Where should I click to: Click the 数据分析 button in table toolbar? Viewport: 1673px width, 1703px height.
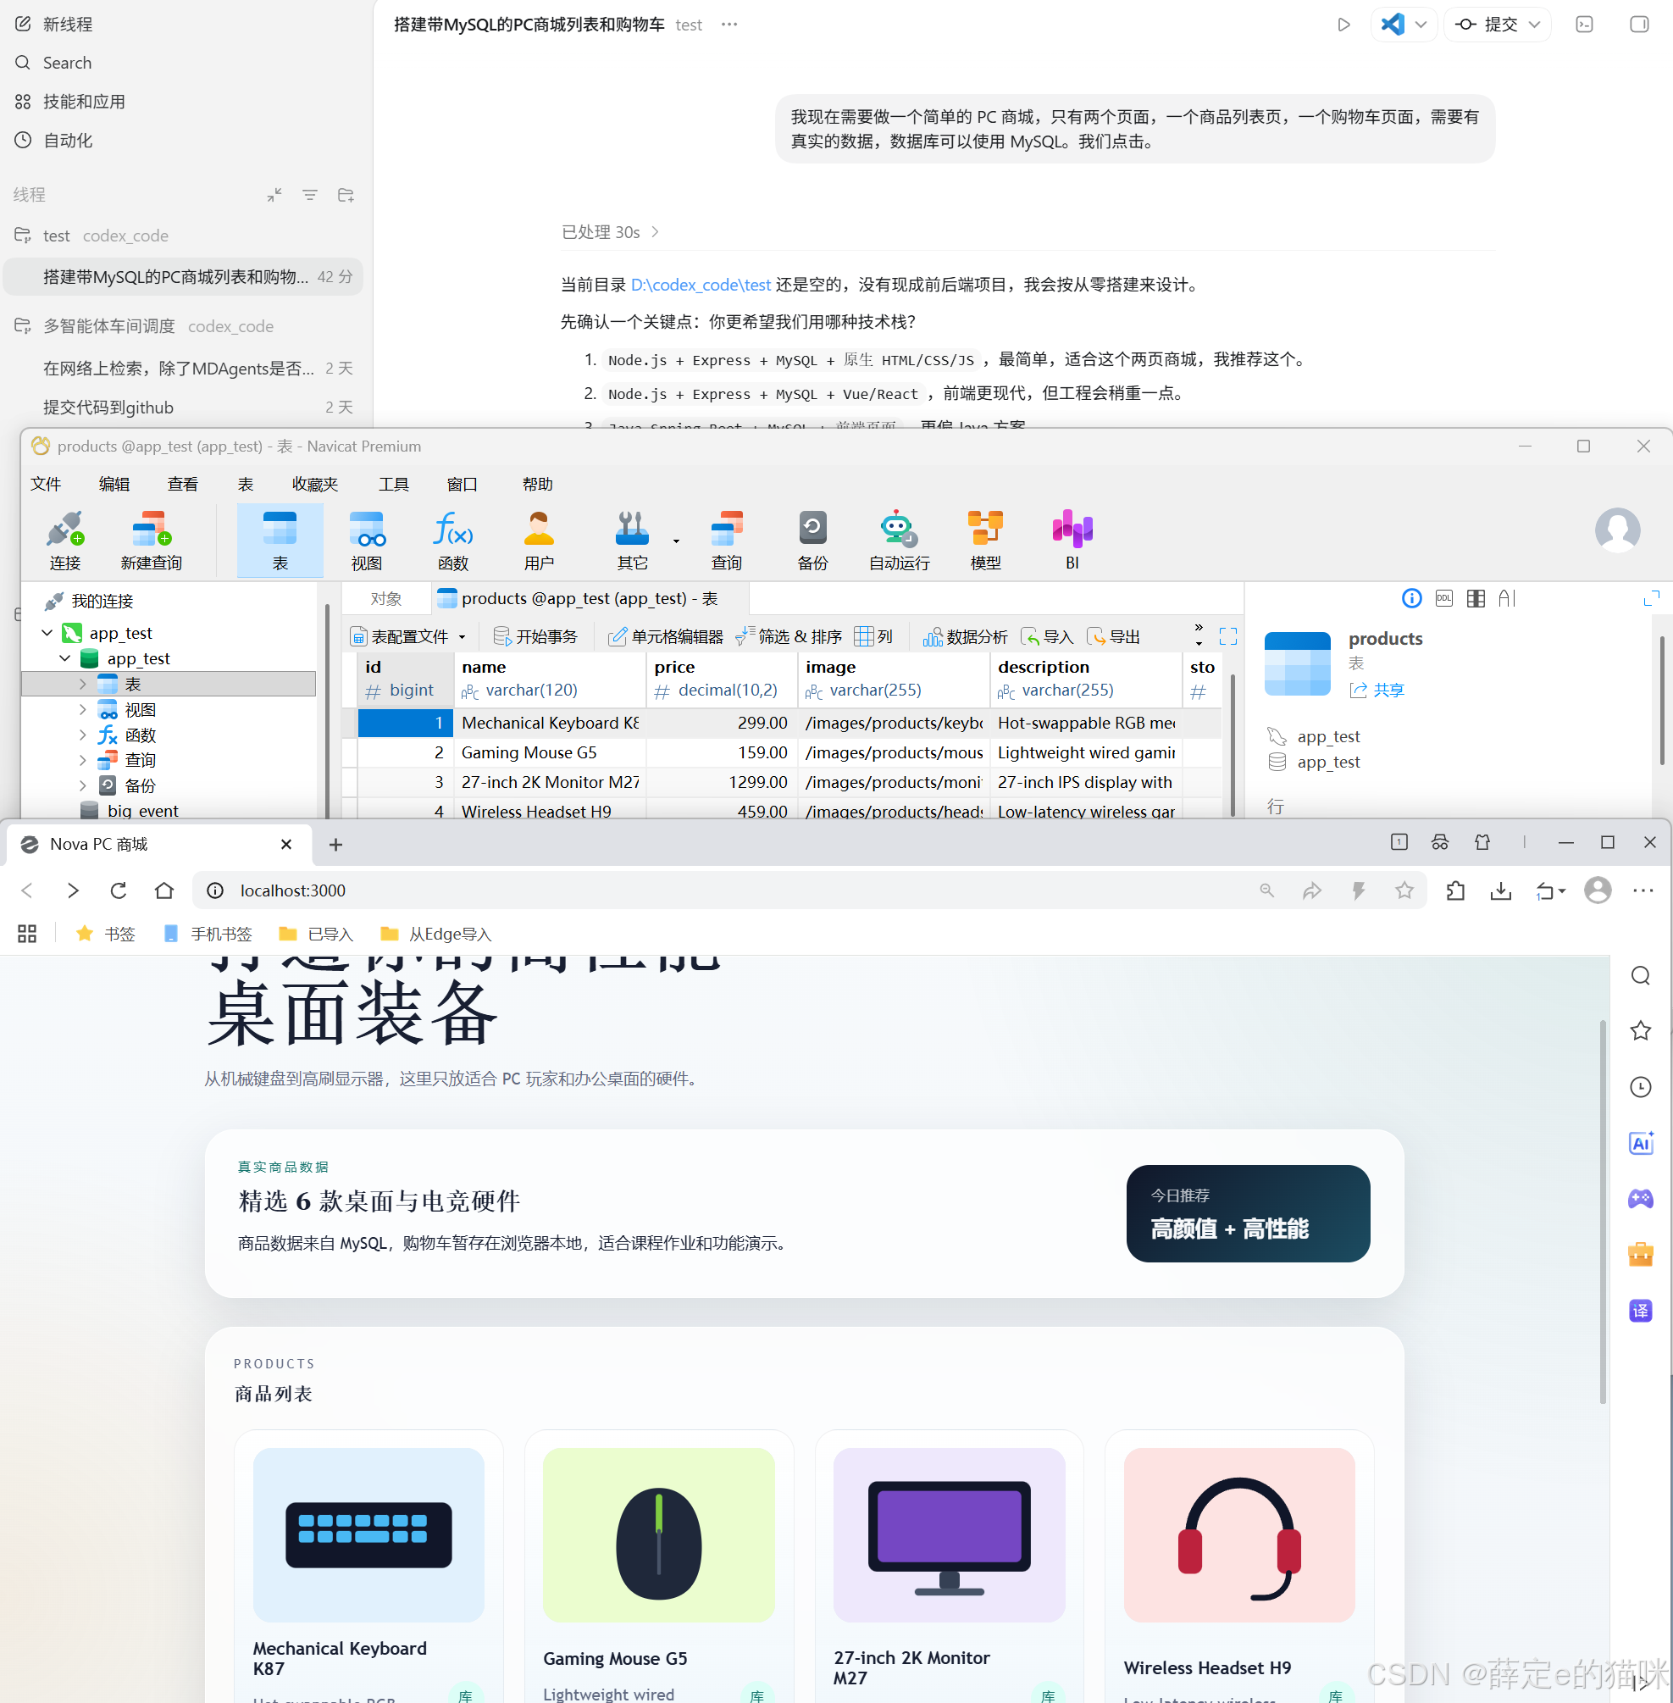tap(965, 636)
